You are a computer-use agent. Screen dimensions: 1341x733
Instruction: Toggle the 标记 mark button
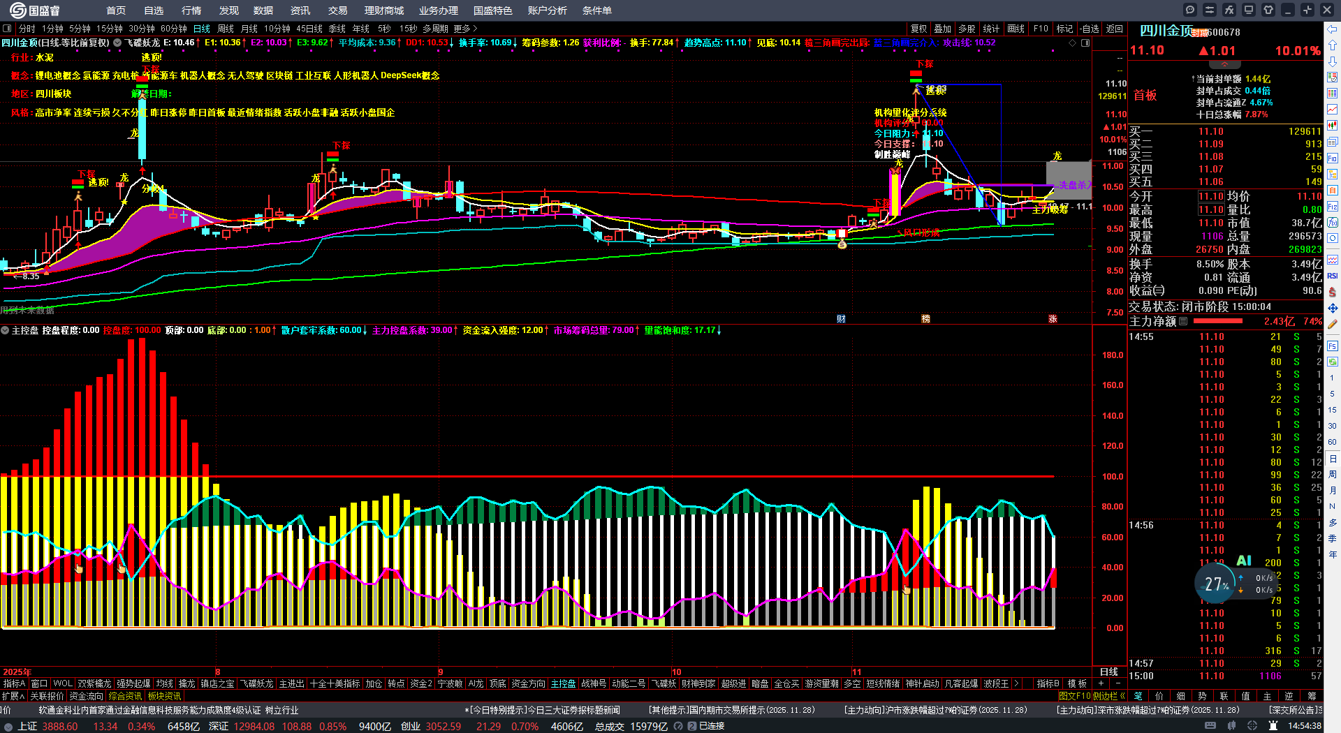click(x=1064, y=29)
